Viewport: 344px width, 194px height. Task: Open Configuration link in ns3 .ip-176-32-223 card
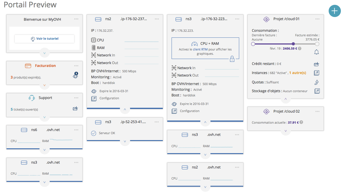click(190, 111)
